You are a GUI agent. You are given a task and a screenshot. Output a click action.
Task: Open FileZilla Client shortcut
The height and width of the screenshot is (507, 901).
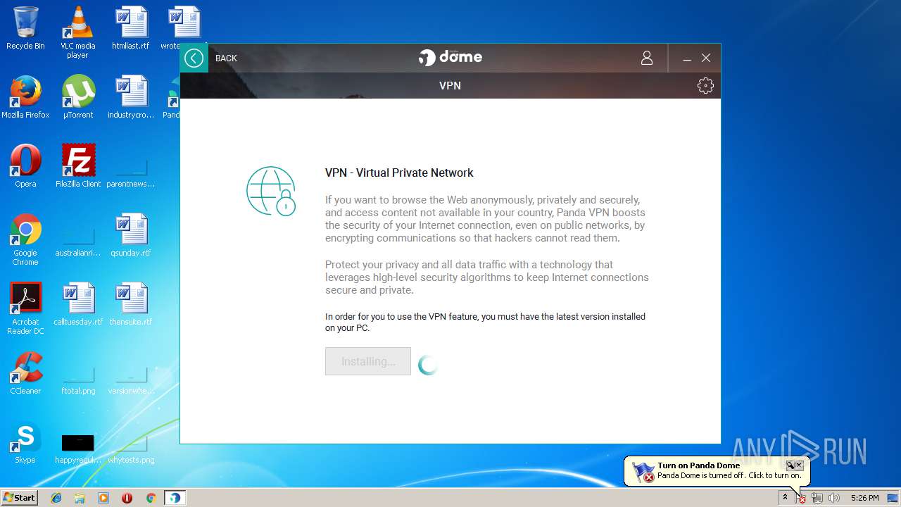click(x=78, y=166)
